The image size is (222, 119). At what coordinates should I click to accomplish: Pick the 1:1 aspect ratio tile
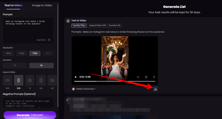coord(30,80)
